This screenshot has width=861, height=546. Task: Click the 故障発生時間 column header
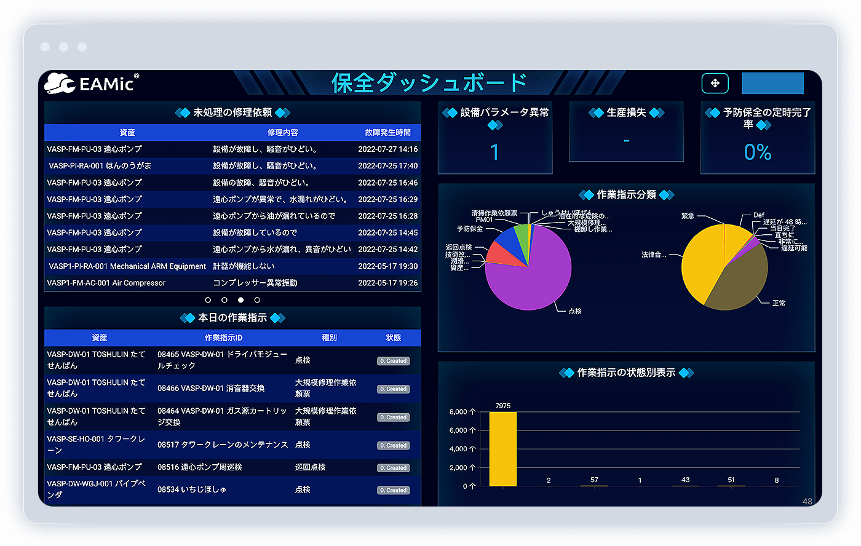point(387,132)
